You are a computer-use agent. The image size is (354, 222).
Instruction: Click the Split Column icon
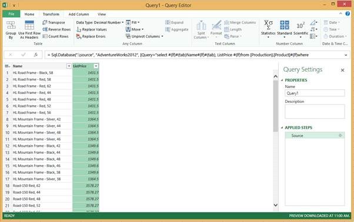click(201, 25)
